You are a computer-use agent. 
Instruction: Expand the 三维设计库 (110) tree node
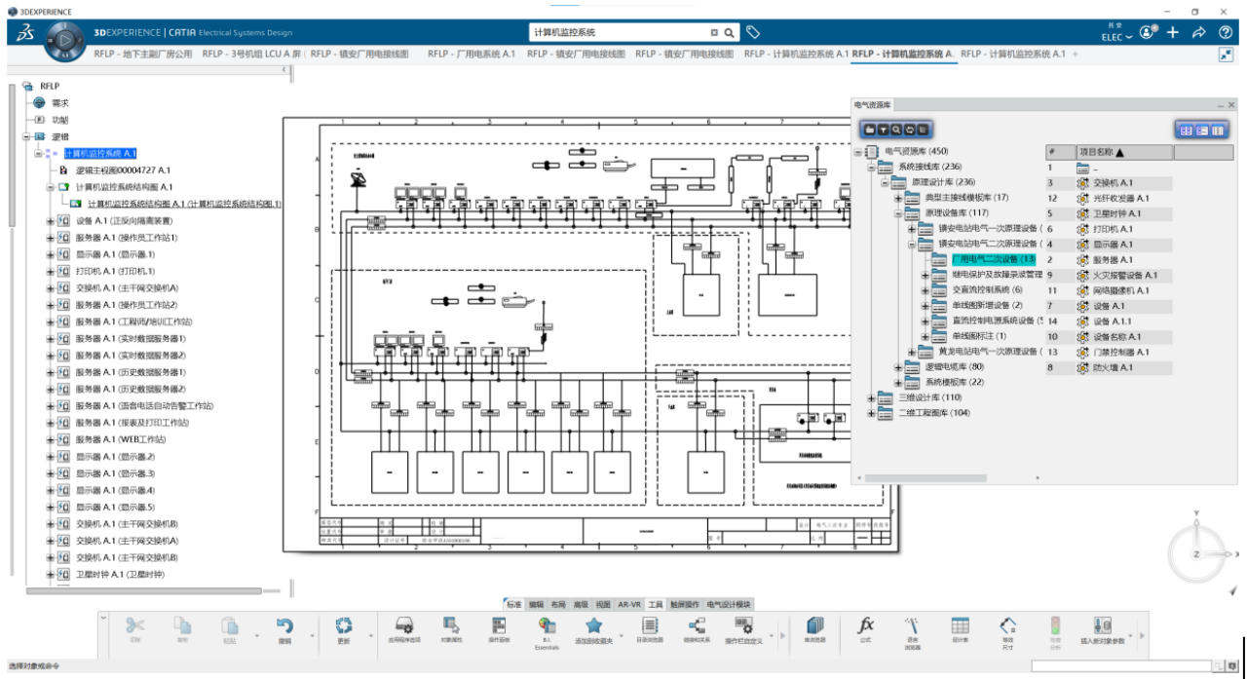872,397
